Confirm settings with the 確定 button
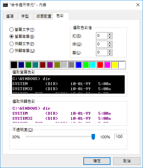143x168 pixels. click(x=97, y=161)
